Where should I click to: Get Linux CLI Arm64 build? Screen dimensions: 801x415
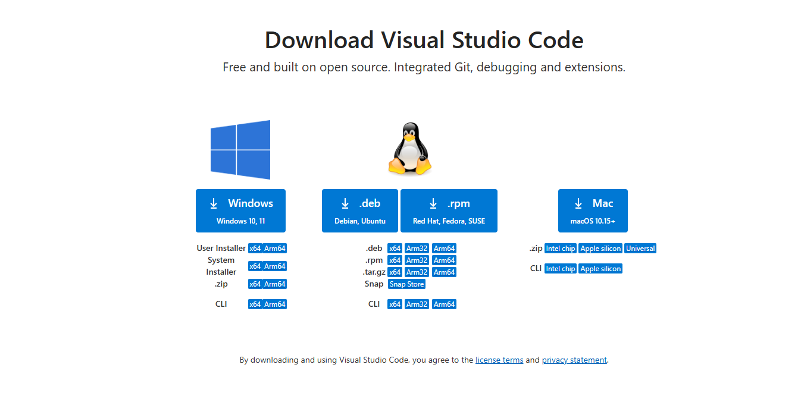[444, 304]
